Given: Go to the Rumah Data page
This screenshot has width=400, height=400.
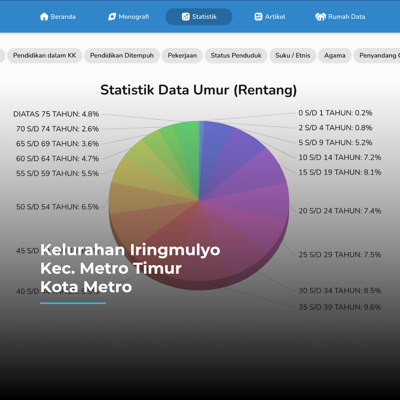Looking at the screenshot, I should [x=340, y=17].
